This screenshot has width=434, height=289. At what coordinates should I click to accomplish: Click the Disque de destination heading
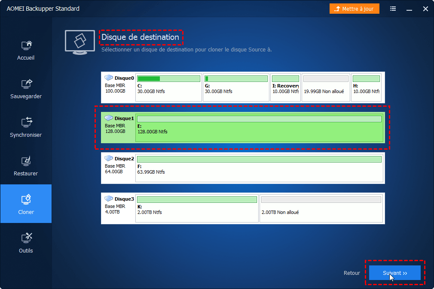coord(141,37)
